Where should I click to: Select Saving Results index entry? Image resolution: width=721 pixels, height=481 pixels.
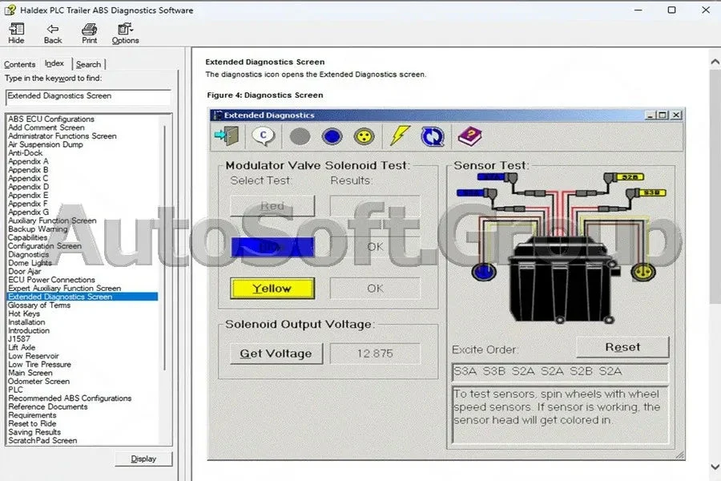34,432
